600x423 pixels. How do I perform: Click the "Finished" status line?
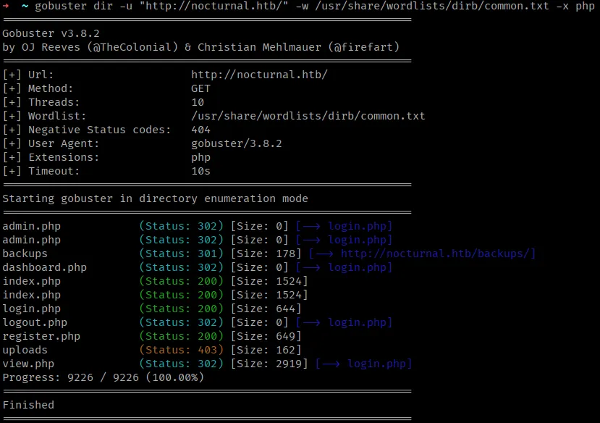[28, 405]
